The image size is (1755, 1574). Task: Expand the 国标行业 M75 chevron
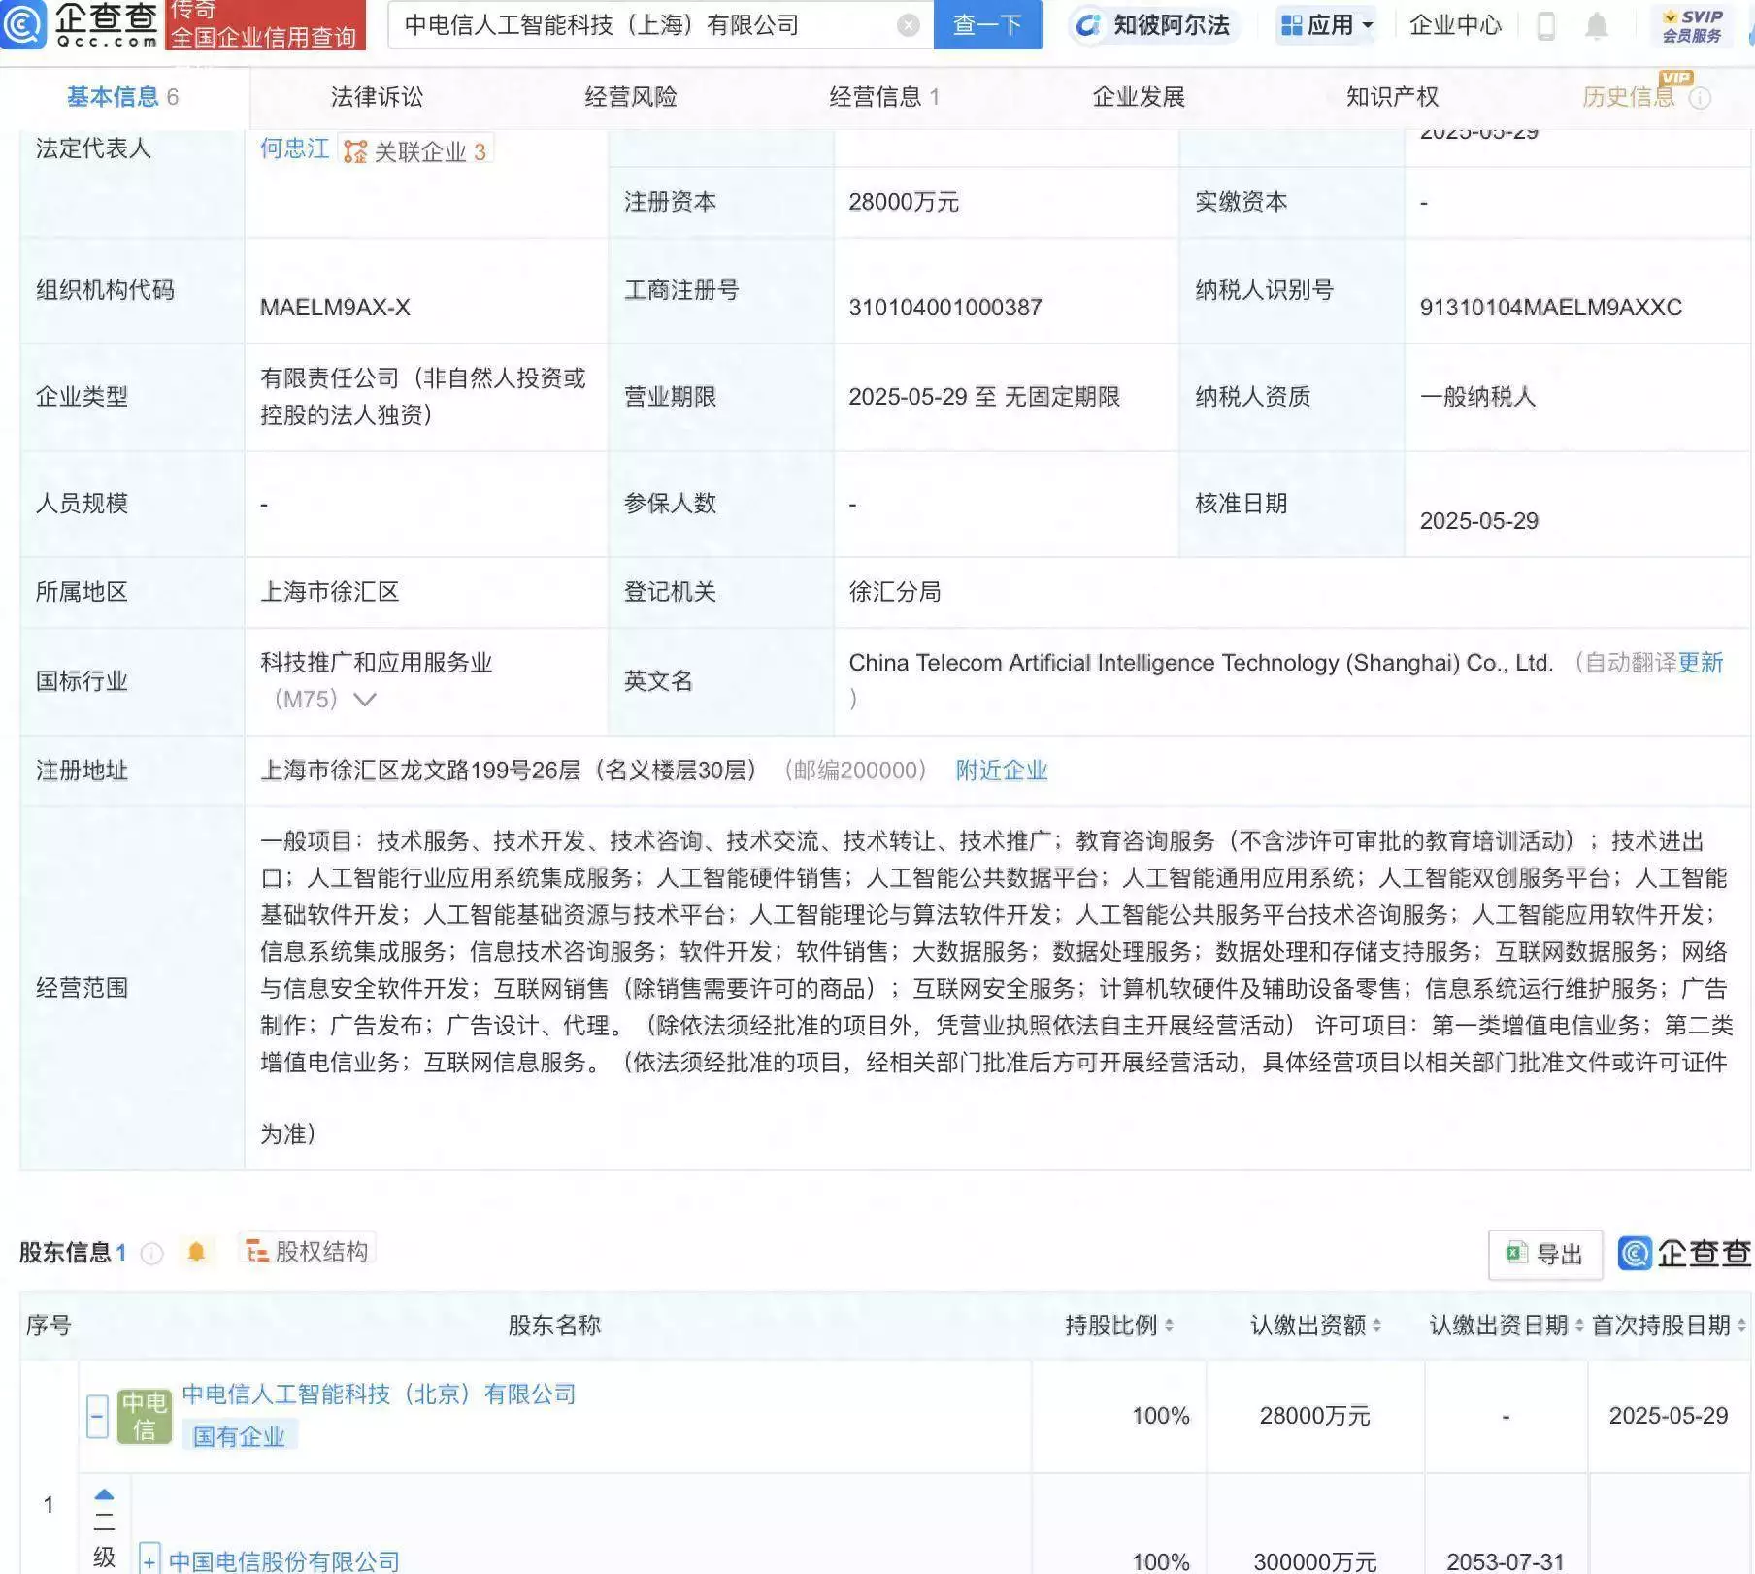coord(365,700)
